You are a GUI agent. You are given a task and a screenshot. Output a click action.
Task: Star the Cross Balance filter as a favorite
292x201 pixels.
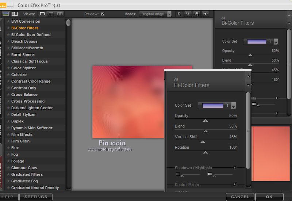click(8, 95)
